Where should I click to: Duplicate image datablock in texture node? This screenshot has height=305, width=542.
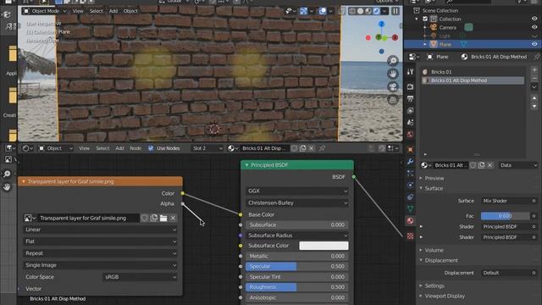tap(154, 218)
